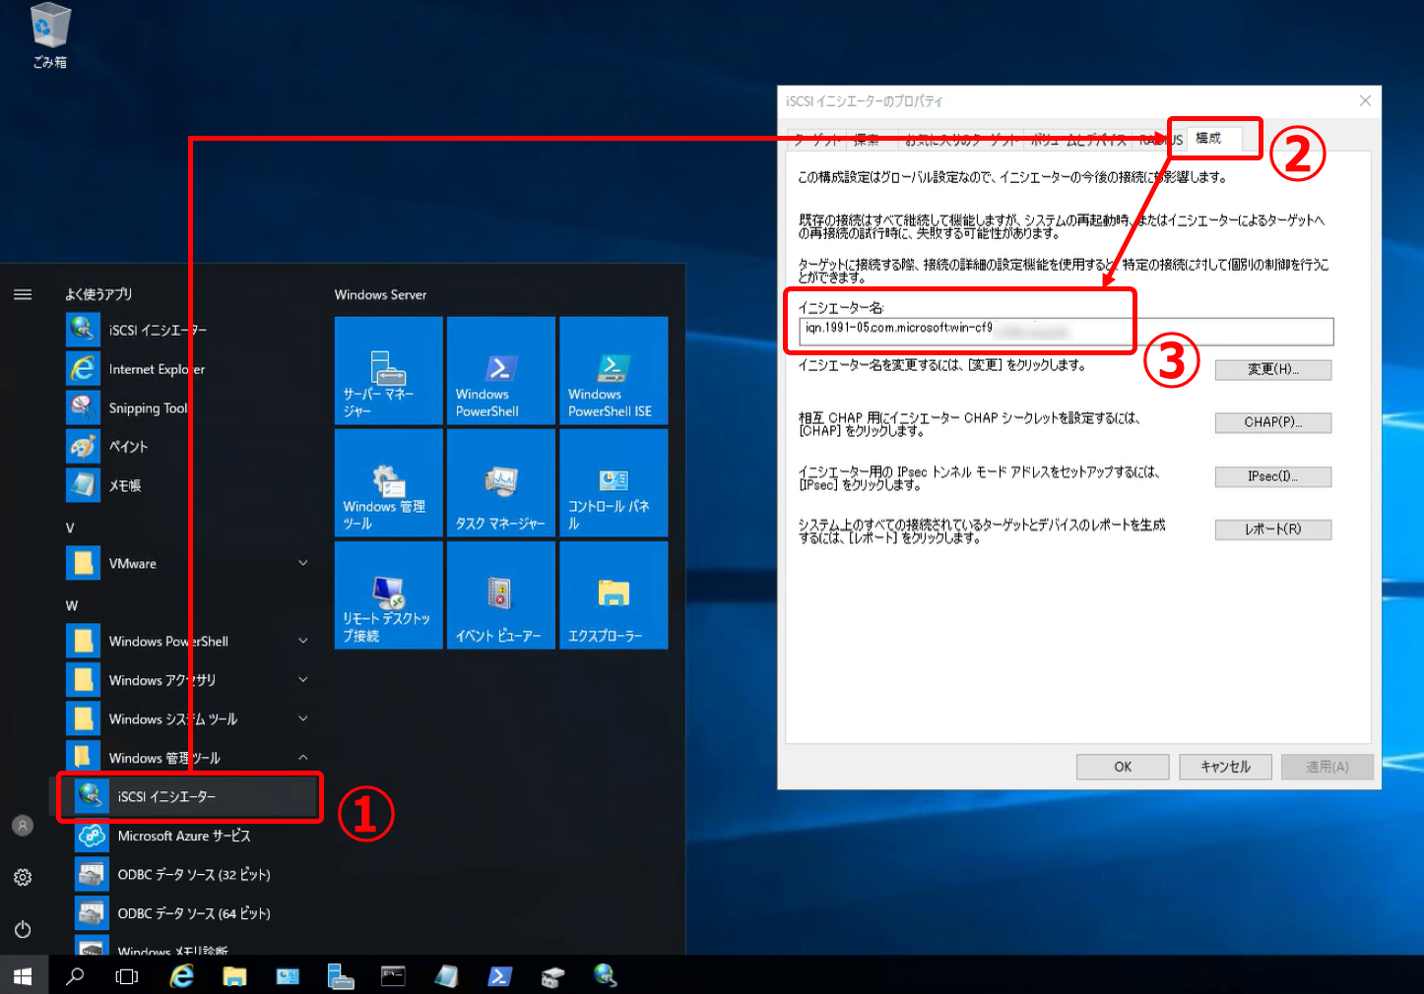Launch Snipping Tool from the Start menu
The width and height of the screenshot is (1424, 994).
click(187, 407)
